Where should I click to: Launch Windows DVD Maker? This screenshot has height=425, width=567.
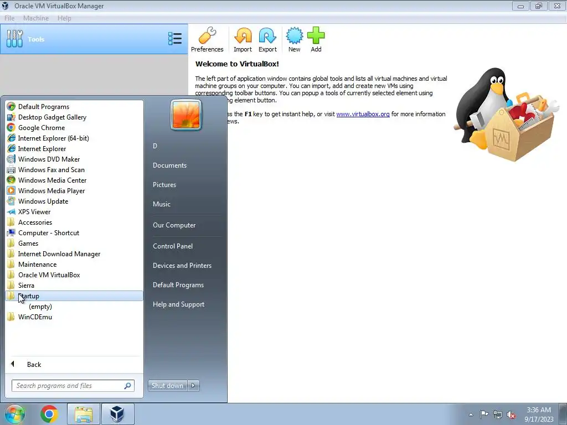point(74,159)
